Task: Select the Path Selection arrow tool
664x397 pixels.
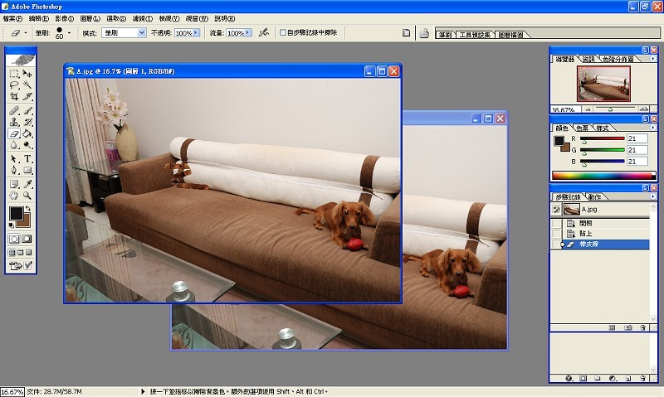Action: [x=14, y=159]
